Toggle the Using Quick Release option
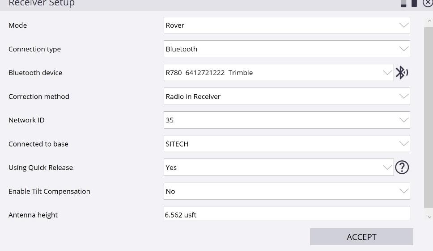 (x=278, y=167)
